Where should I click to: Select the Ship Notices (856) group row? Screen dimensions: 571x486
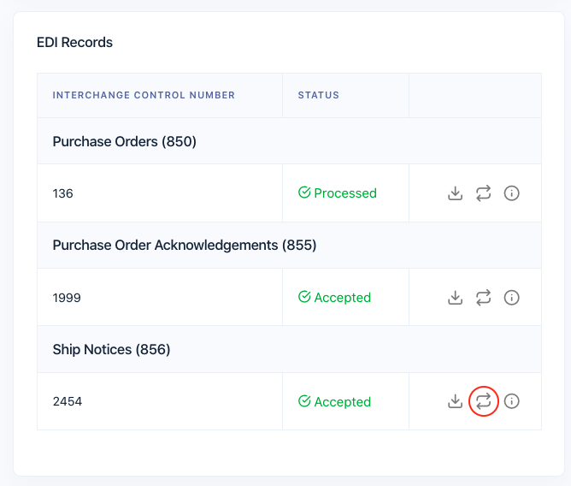click(x=111, y=349)
